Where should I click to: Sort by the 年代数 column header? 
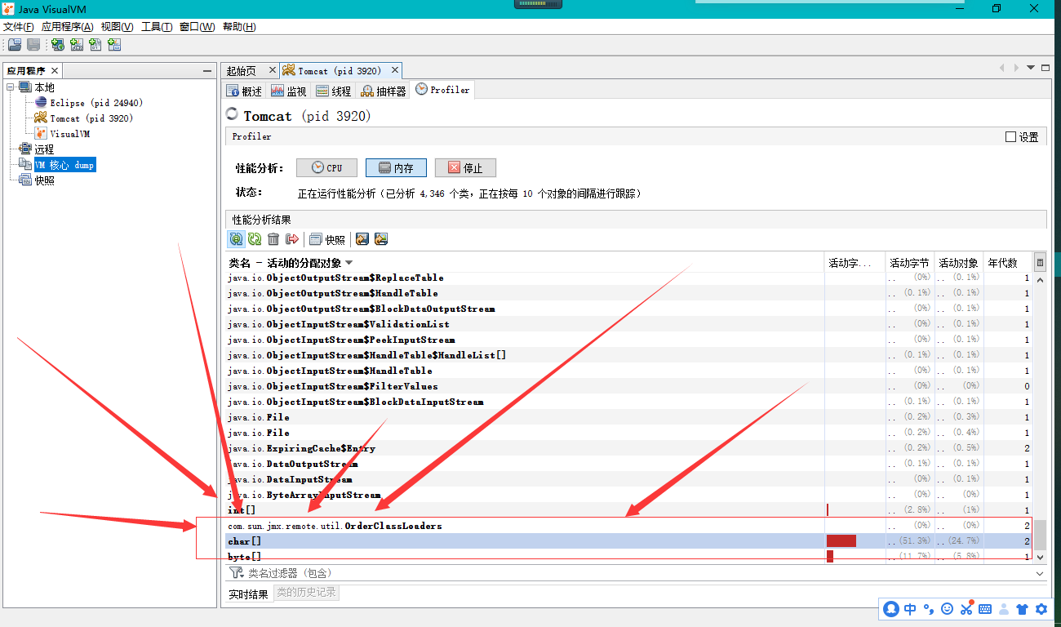(1007, 263)
